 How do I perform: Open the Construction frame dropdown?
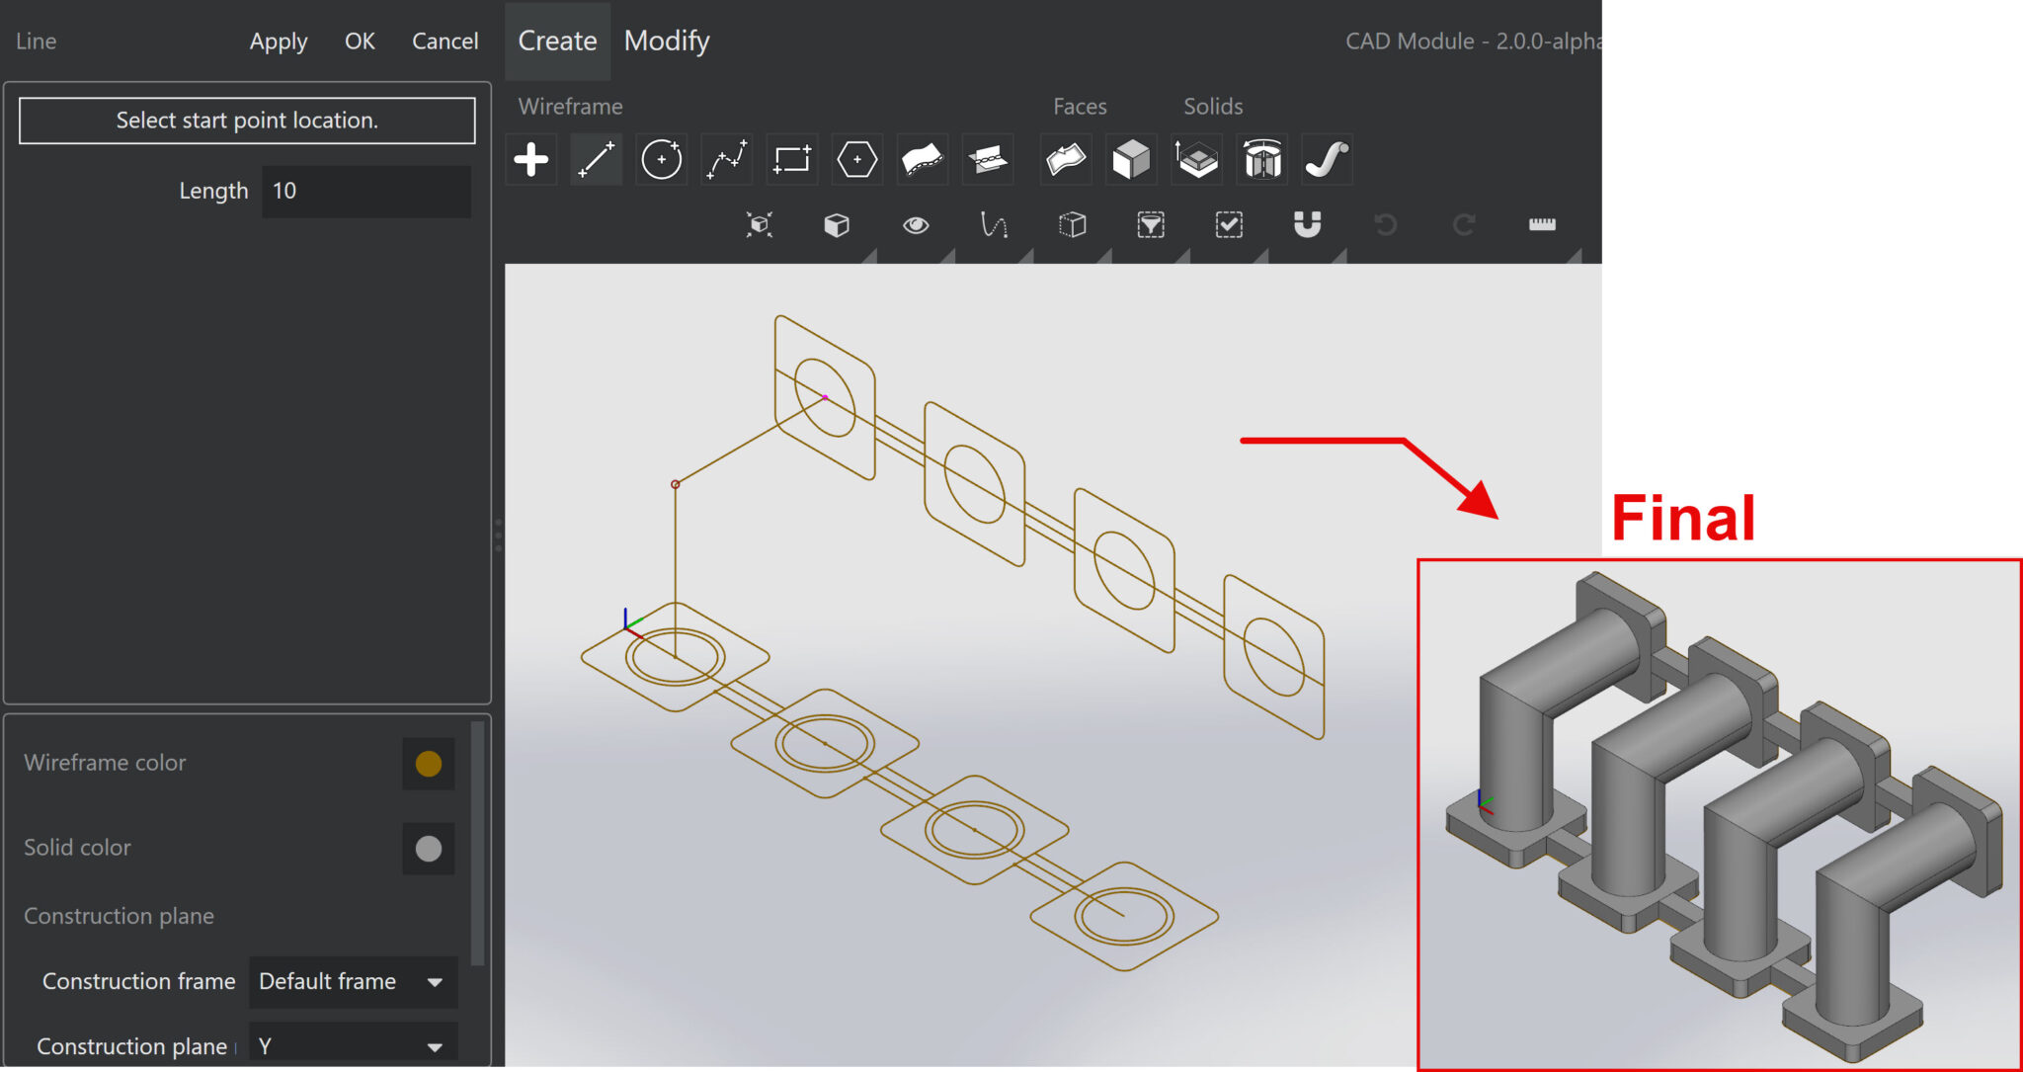[x=353, y=982]
